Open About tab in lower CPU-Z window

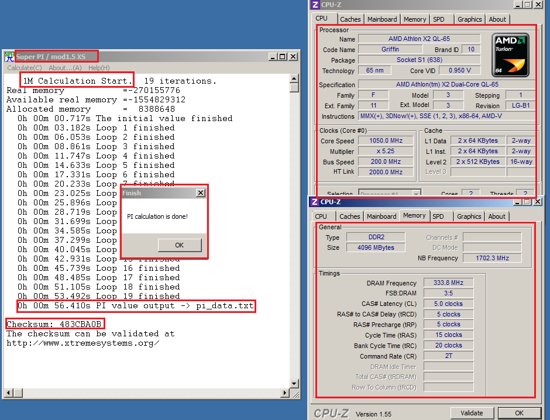(497, 216)
